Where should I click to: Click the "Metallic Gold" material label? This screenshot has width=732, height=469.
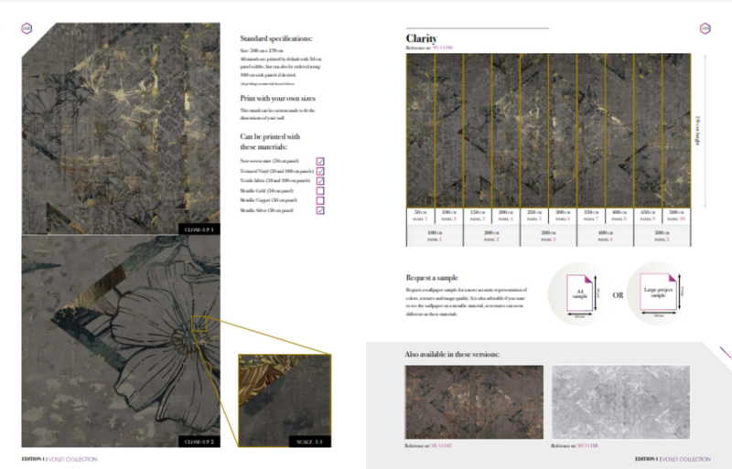click(266, 191)
